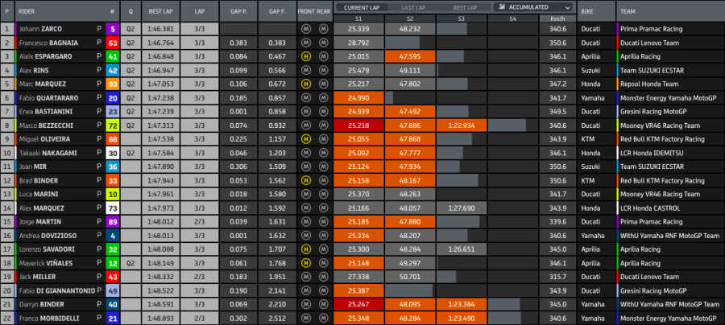This screenshot has height=325, width=725.
Task: Click the Q2 cell for Maverick Viñales
Action: (x=130, y=263)
